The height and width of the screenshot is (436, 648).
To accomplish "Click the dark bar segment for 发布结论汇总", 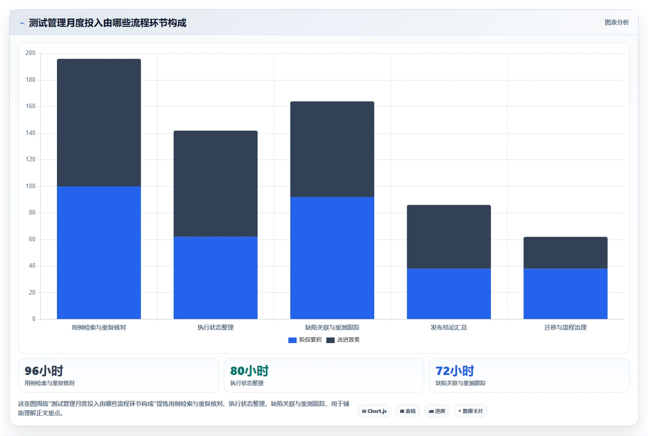I will click(x=449, y=237).
